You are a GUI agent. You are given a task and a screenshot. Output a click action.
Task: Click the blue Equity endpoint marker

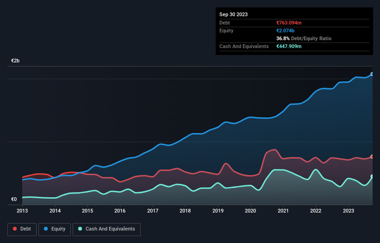(x=372, y=74)
